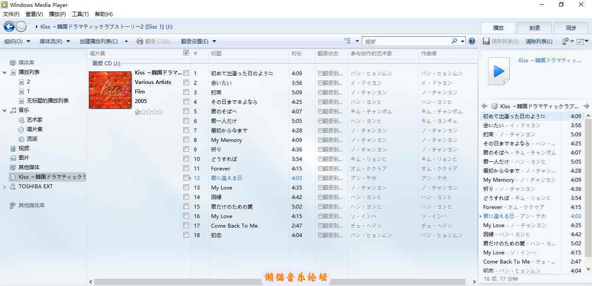Collapse the 播放列表 tree node

point(5,72)
